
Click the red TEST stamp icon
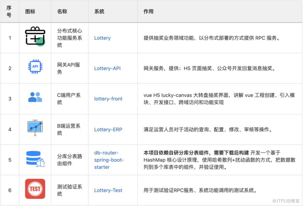pos(35,189)
